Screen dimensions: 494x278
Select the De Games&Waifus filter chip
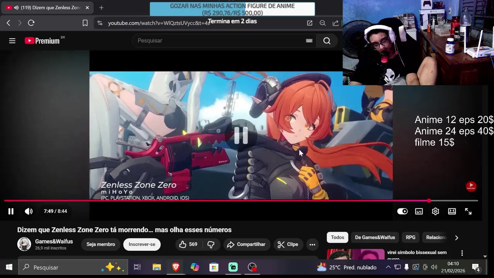[375, 237]
